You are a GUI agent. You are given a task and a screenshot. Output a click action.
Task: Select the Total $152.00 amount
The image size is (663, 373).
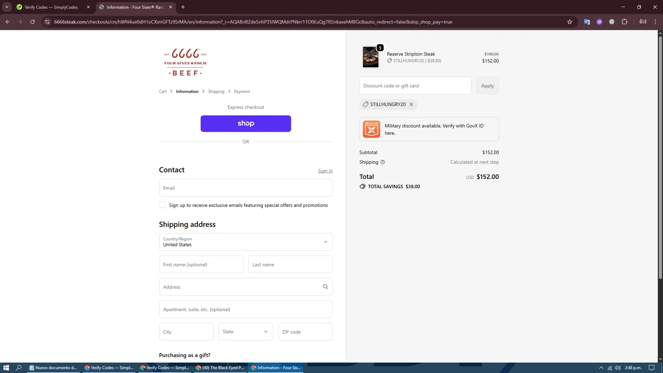pyautogui.click(x=488, y=177)
